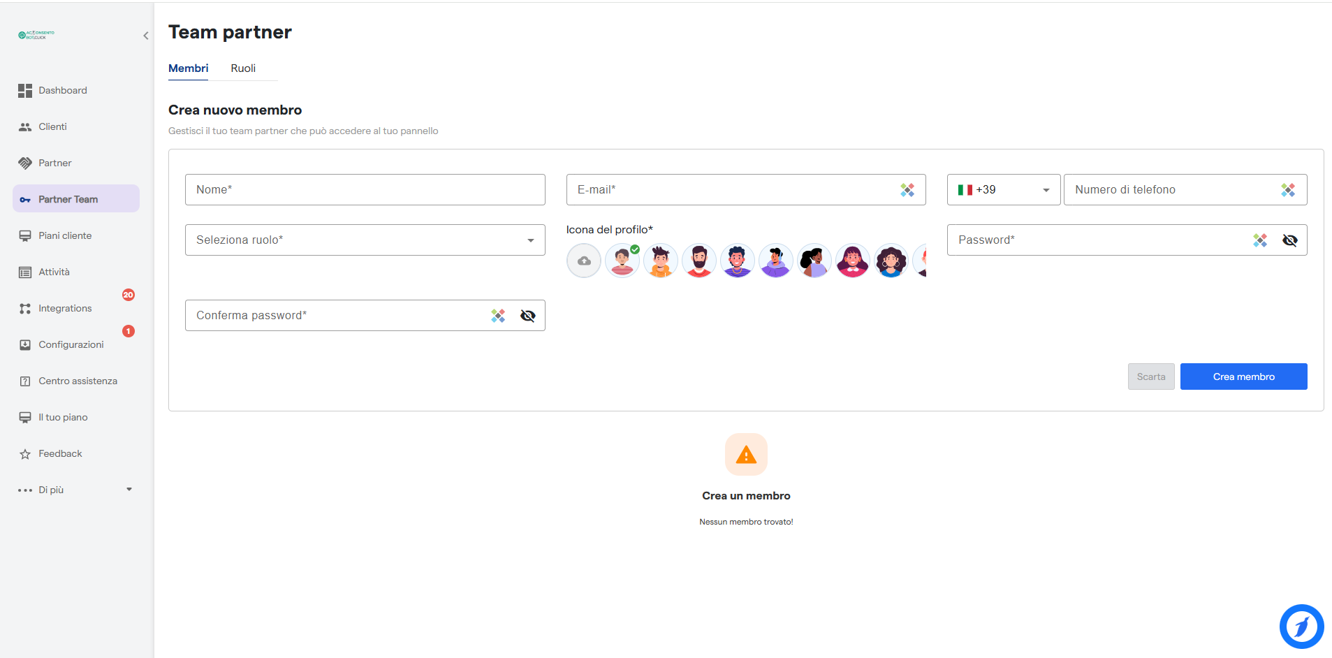Screen dimensions: 1332x658
Task: Open Configurazioni in the sidebar
Action: click(x=71, y=345)
